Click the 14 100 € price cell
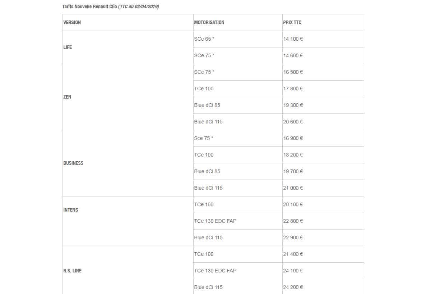The height and width of the screenshot is (294, 431). pyautogui.click(x=323, y=39)
